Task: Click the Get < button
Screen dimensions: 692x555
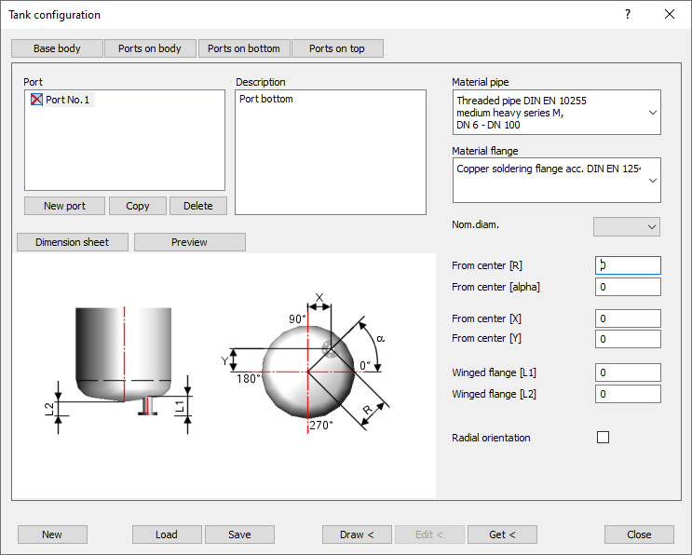Action: click(502, 535)
